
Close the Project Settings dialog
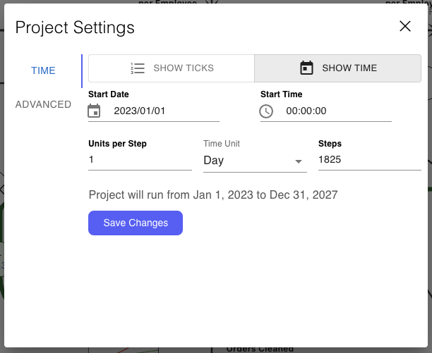[x=405, y=27]
